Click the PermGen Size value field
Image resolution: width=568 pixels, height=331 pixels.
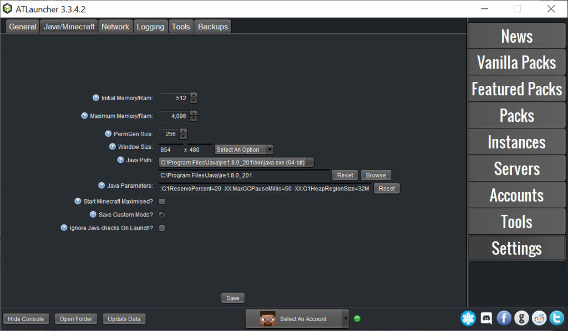tap(169, 134)
